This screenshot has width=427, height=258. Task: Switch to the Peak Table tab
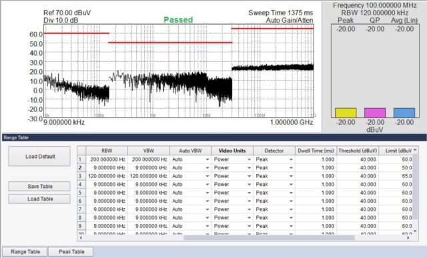pyautogui.click(x=71, y=252)
